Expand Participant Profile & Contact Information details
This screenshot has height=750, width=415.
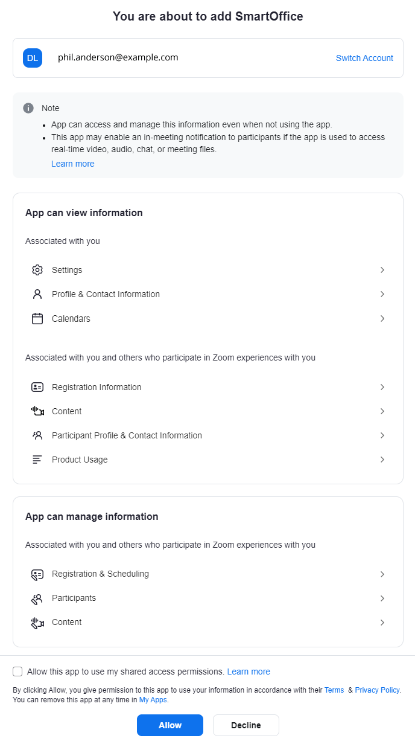382,435
